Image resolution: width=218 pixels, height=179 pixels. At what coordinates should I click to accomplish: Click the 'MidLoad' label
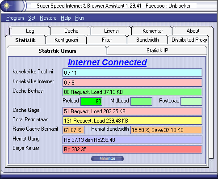pos(120,101)
